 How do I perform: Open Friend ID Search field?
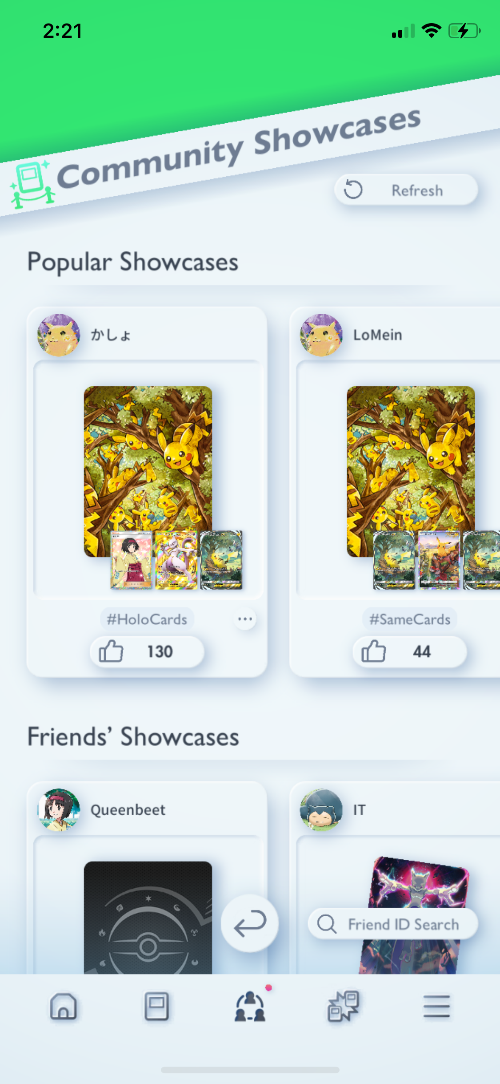coord(393,924)
